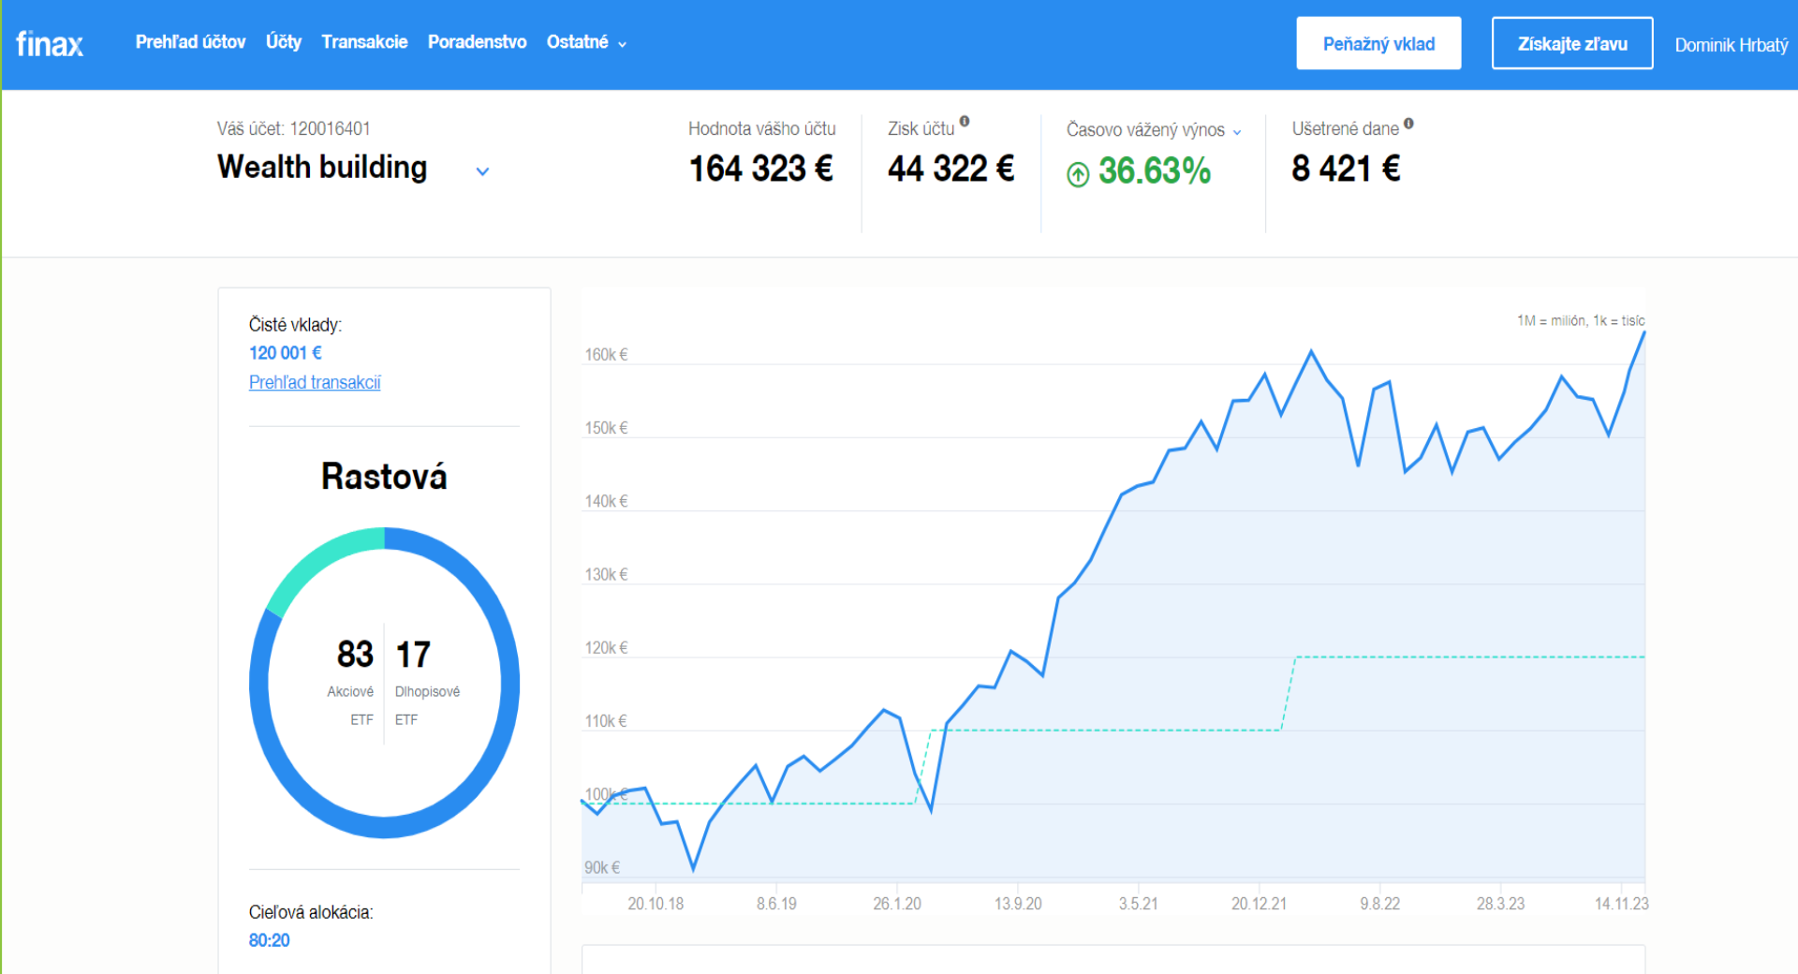Open Dominik Hrbatý user profile
This screenshot has height=974, width=1798.
click(x=1731, y=45)
